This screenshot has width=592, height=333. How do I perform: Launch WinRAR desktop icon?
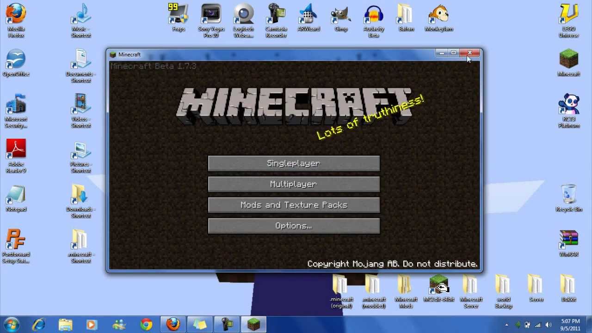[x=569, y=243]
